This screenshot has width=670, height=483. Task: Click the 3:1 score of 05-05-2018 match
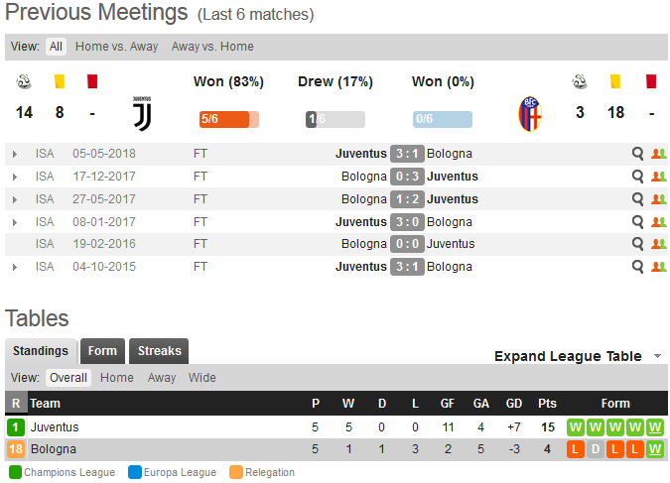click(407, 154)
